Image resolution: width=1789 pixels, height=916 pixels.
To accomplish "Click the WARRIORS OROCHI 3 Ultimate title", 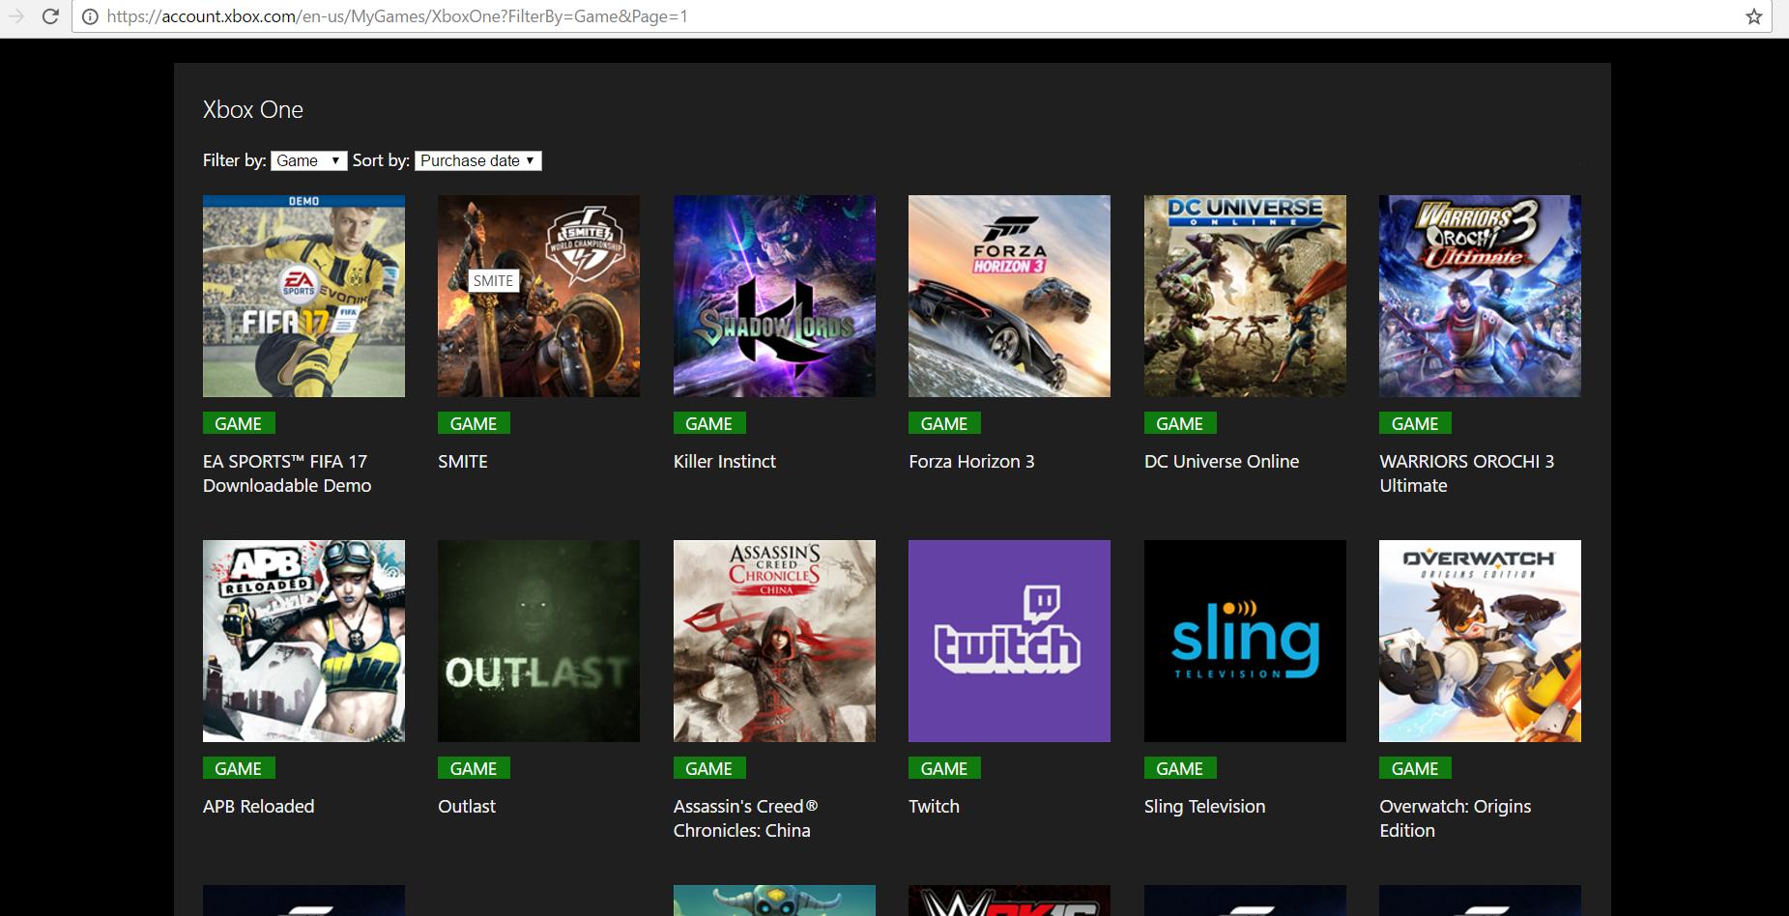I will pos(1467,473).
